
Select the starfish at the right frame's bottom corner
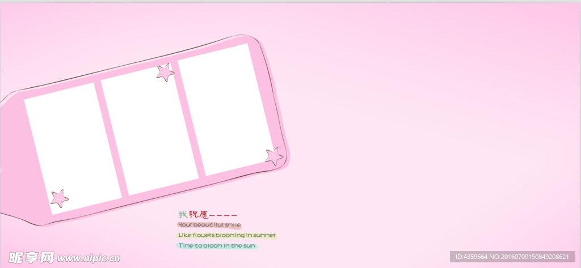[x=275, y=156]
